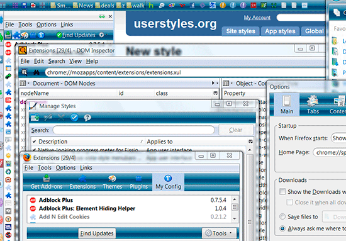Click the green car icon in sidebar list

[x=8, y=76]
